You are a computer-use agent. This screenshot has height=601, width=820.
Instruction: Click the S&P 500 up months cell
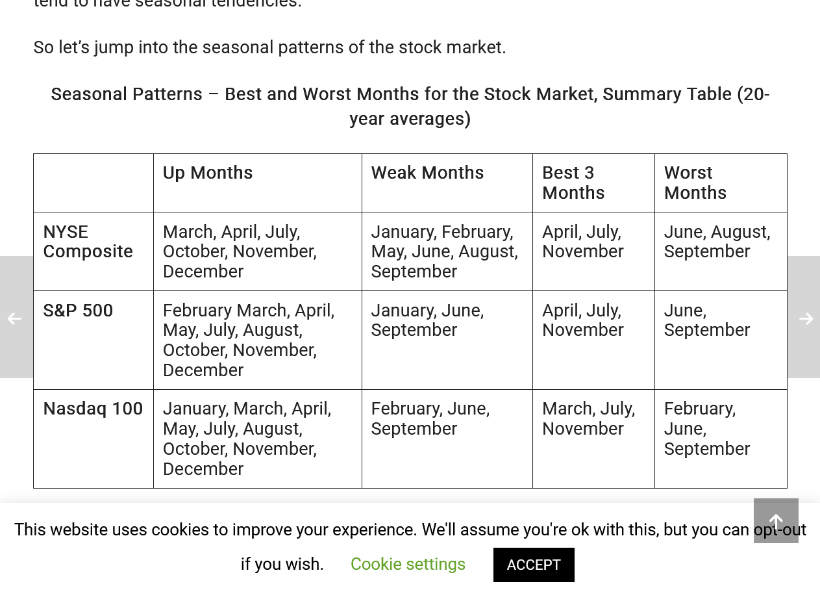[258, 340]
